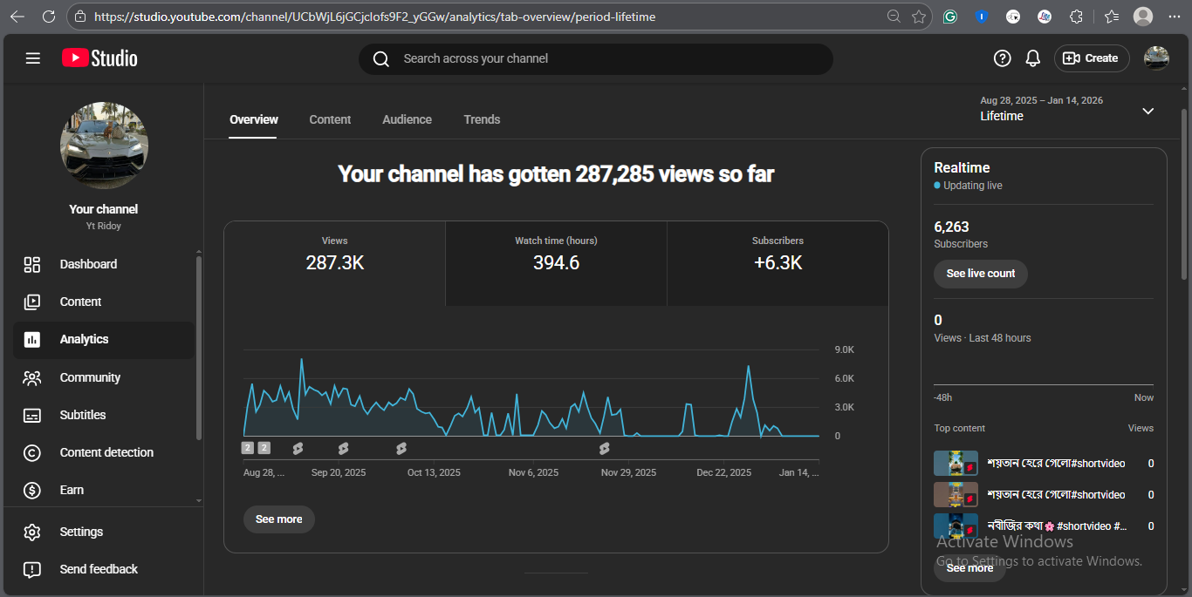Open Settings gear in sidebar

click(32, 532)
